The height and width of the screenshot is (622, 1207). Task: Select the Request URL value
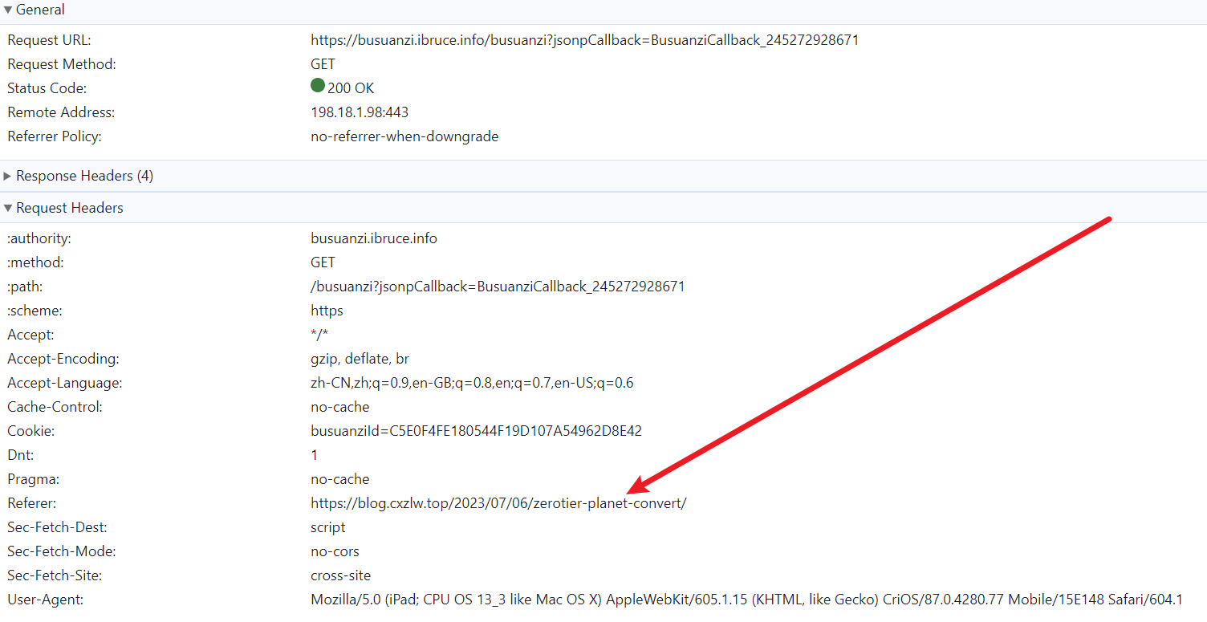pyautogui.click(x=584, y=40)
